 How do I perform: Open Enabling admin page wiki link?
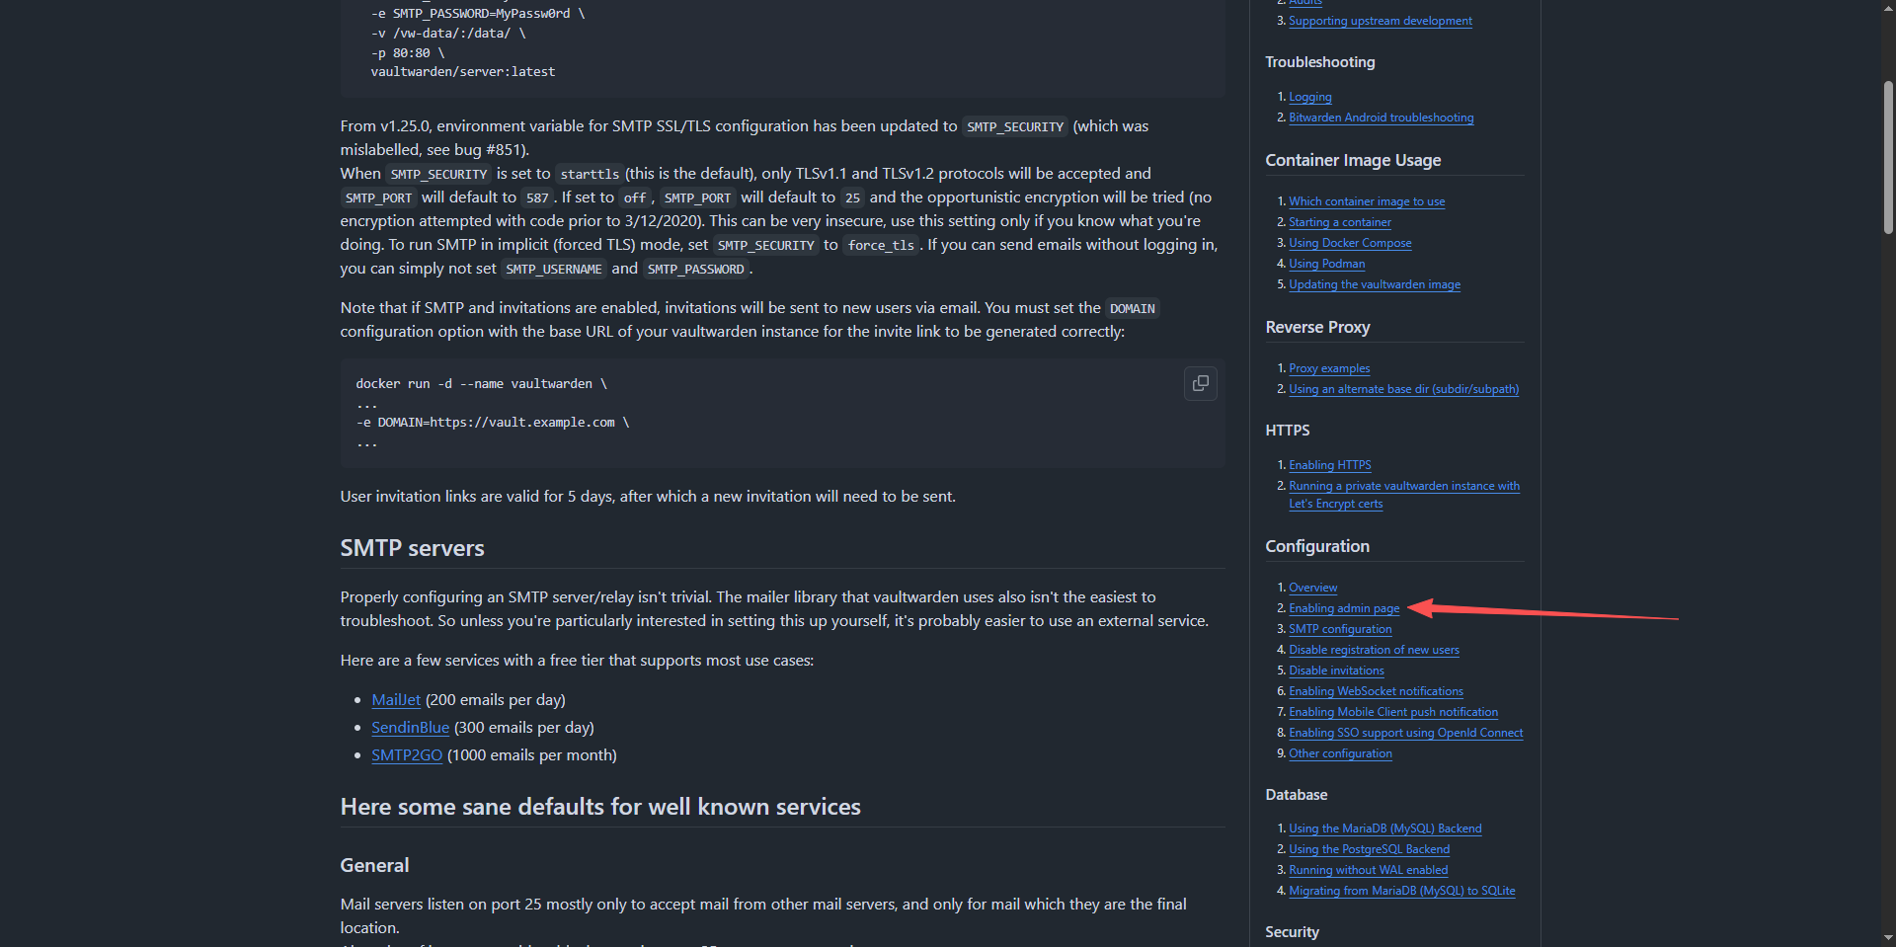1343,608
